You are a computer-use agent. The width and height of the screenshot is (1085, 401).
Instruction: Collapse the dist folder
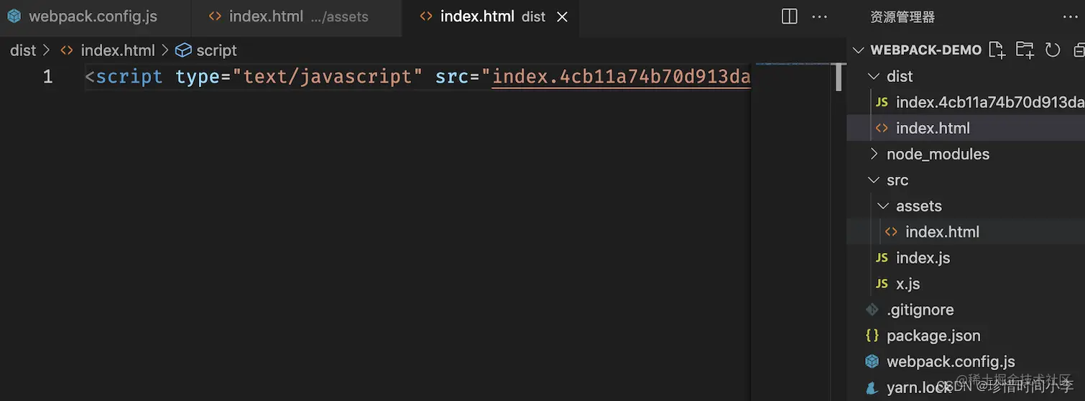coord(873,76)
